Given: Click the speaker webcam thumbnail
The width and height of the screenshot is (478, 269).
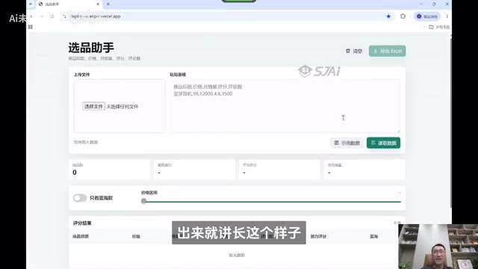Looking at the screenshot, I should (438, 247).
